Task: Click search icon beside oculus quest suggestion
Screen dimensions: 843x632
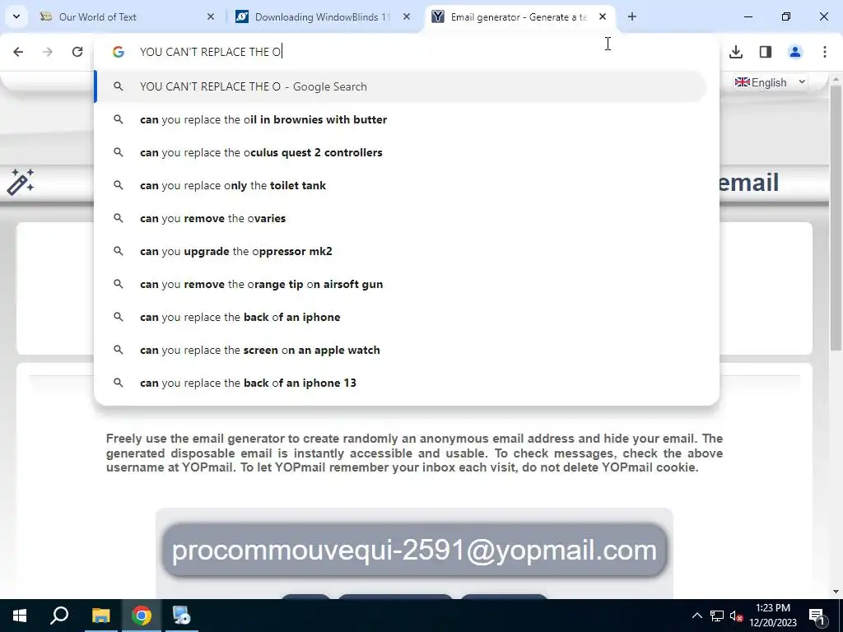Action: 119,152
